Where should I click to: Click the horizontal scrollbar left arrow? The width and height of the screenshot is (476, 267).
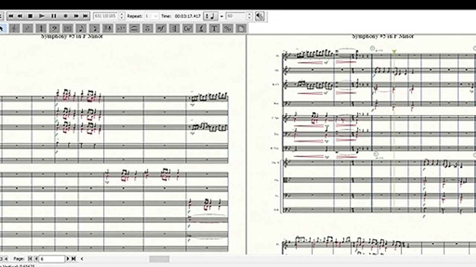click(x=82, y=258)
